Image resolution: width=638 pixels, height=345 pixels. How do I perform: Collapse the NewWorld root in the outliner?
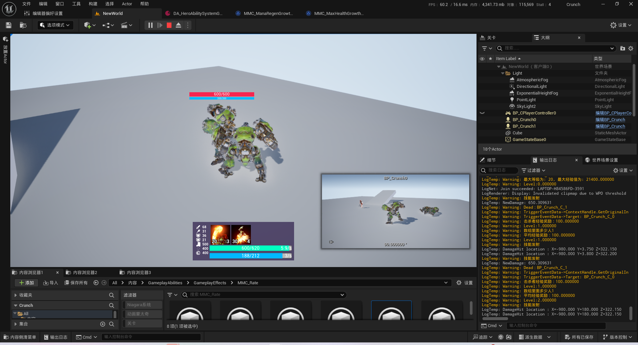(498, 67)
